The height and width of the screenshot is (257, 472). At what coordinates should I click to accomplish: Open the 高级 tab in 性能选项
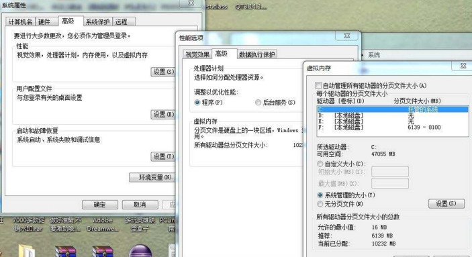224,54
